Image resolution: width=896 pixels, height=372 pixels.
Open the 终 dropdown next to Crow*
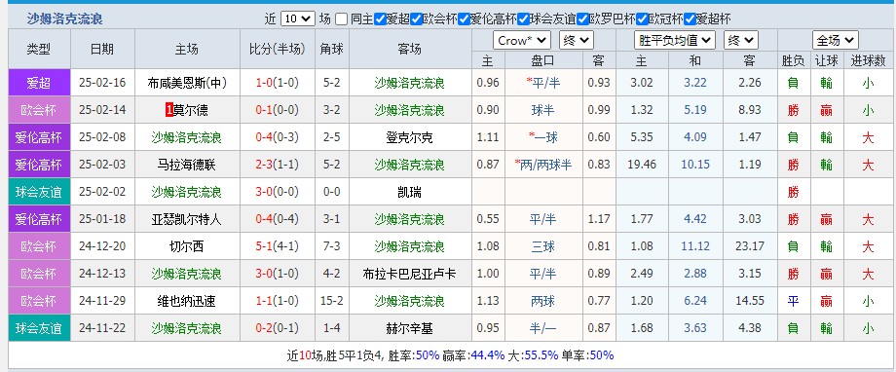[576, 41]
